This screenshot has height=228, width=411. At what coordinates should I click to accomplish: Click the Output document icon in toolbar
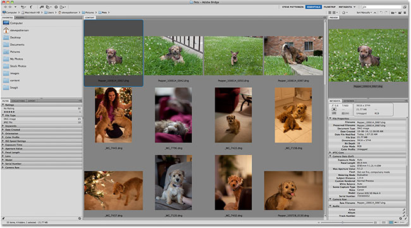pos(63,7)
